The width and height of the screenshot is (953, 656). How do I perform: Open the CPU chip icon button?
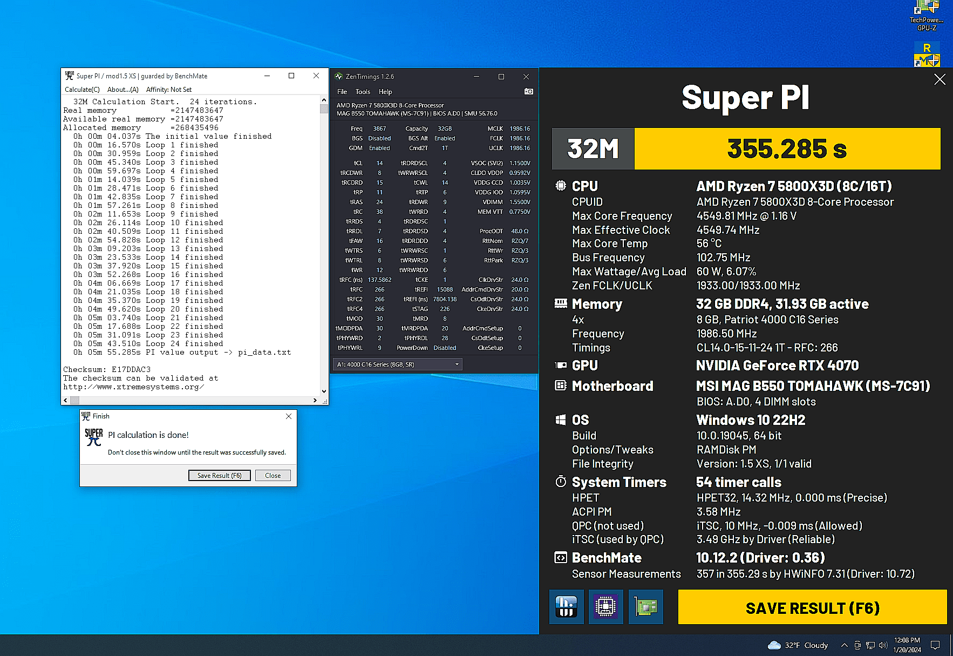(x=605, y=607)
